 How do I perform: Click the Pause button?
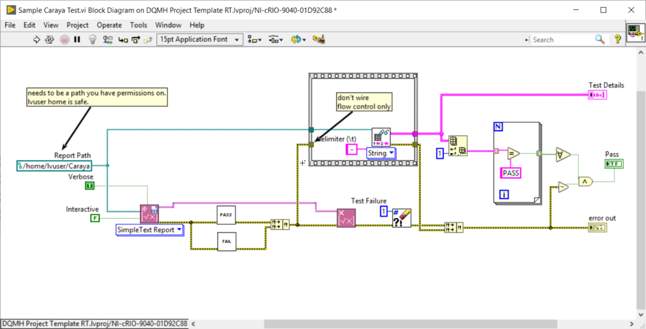point(77,40)
